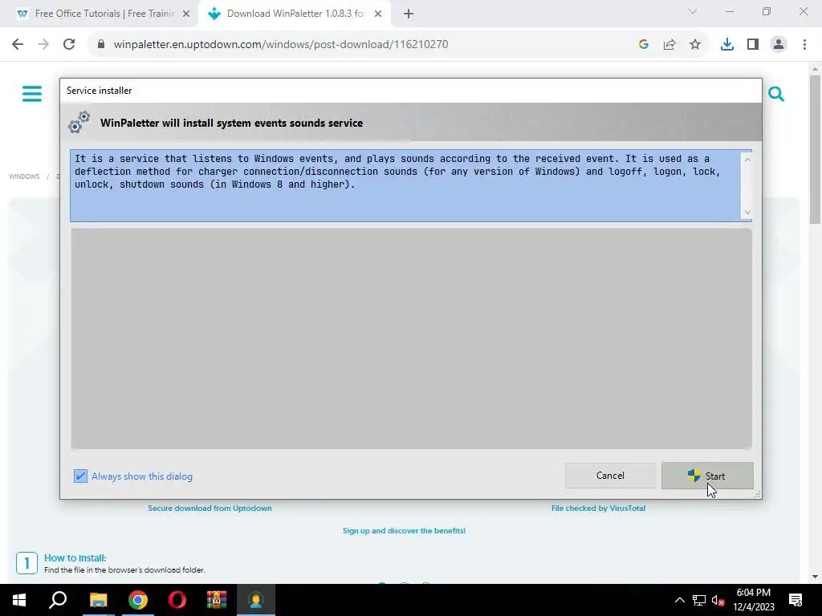This screenshot has width=822, height=616.
Task: Start the service installation
Action: 707,476
